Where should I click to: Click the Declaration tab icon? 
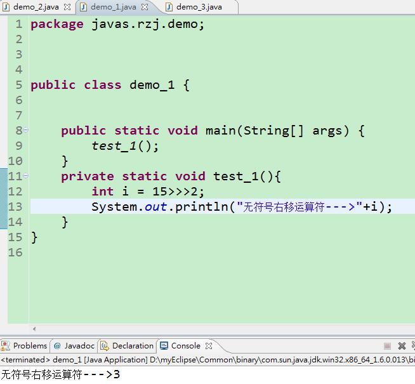click(105, 346)
